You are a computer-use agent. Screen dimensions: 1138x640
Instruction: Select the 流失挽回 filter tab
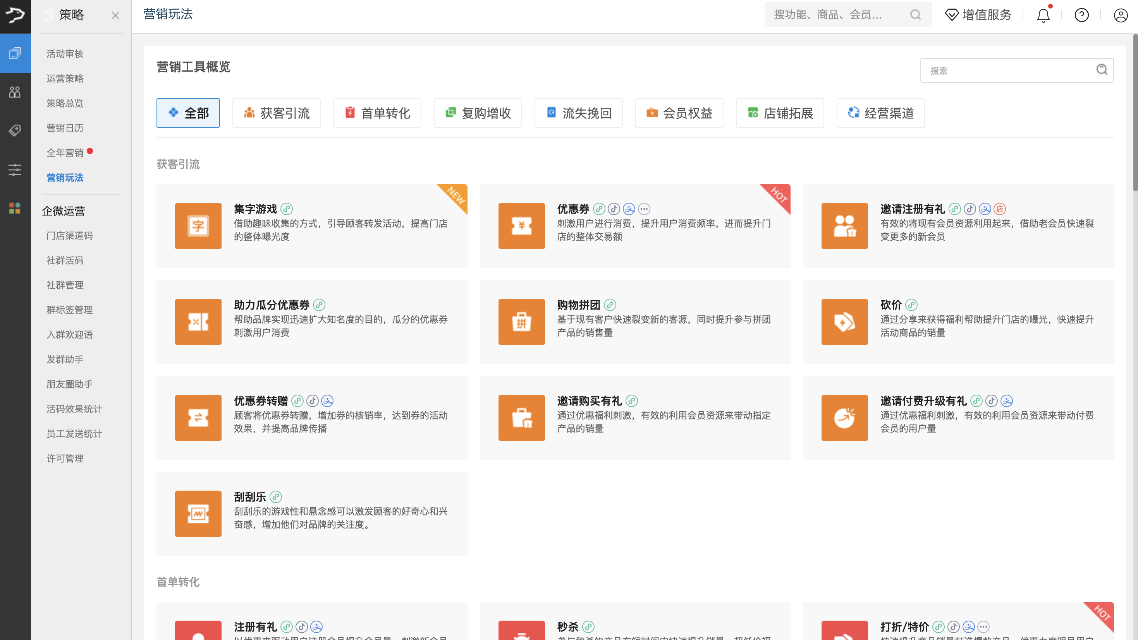579,113
